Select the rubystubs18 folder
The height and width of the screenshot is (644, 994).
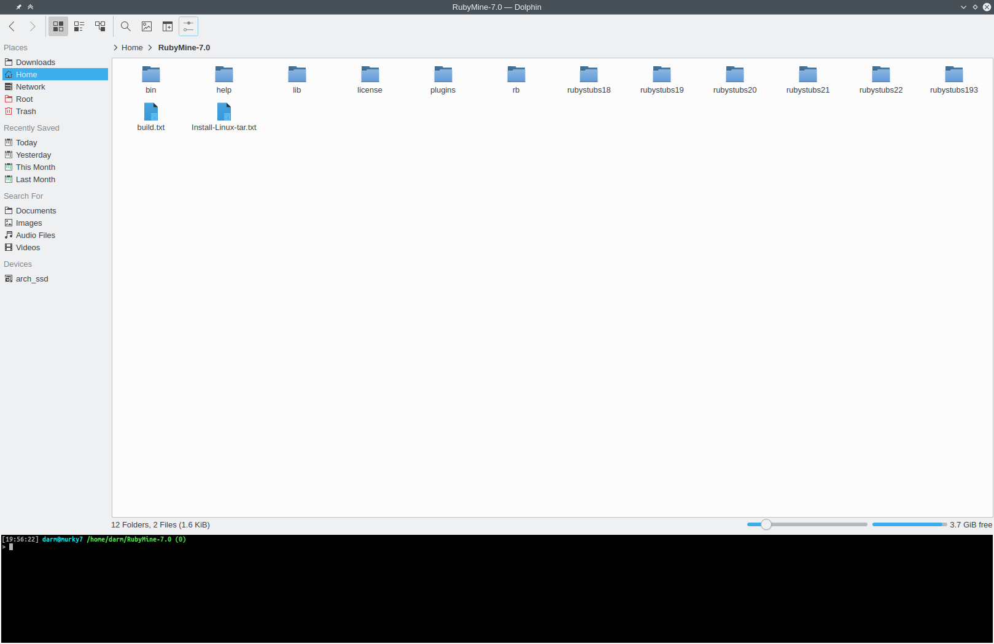pos(589,80)
